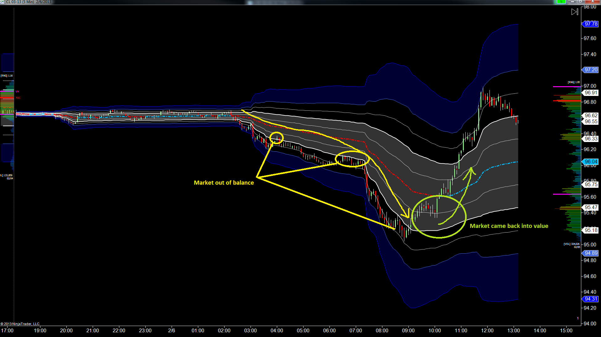Click the 06:00 time axis label
Viewport: 601px width, 337px height.
click(x=329, y=330)
